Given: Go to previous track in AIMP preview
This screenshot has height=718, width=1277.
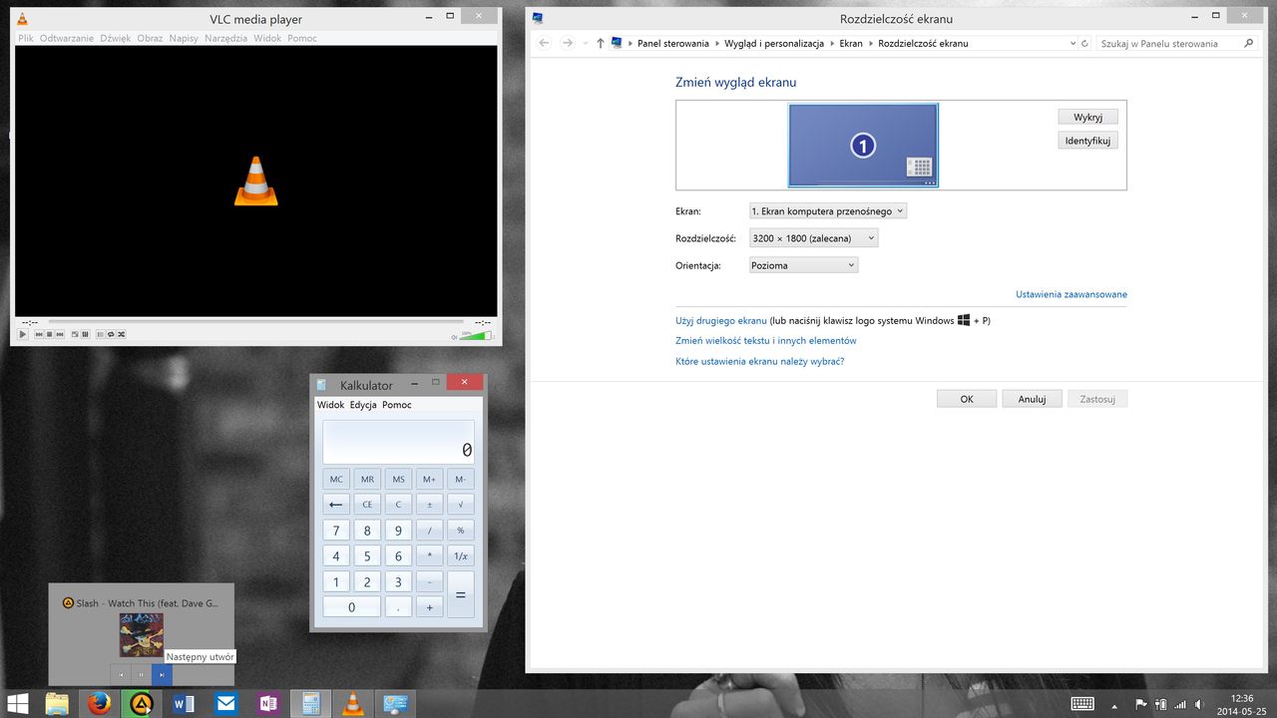Looking at the screenshot, I should click(121, 675).
